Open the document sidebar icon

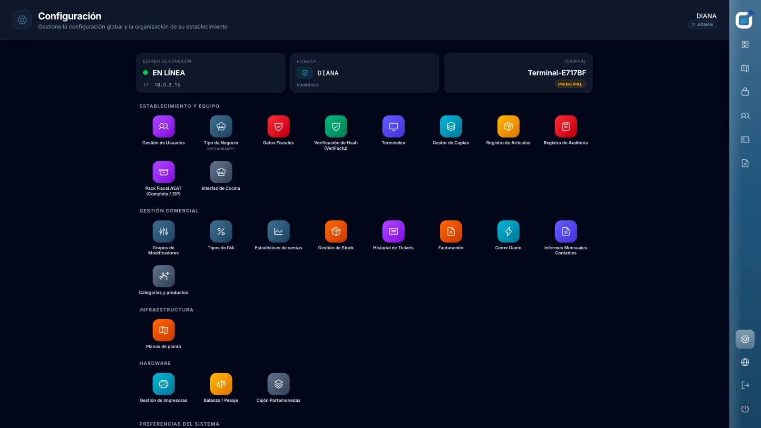click(745, 163)
